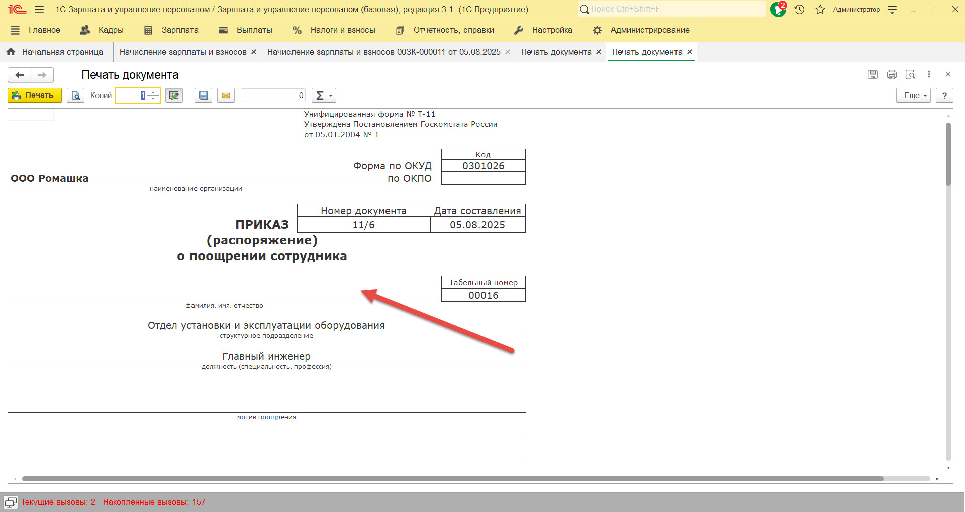Navigate forward with right arrow

(42, 75)
